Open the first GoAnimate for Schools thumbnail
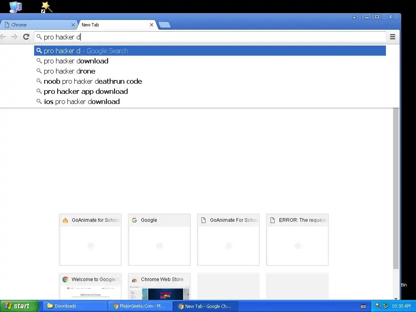Screen dimensions: 416x312 tap(90, 240)
